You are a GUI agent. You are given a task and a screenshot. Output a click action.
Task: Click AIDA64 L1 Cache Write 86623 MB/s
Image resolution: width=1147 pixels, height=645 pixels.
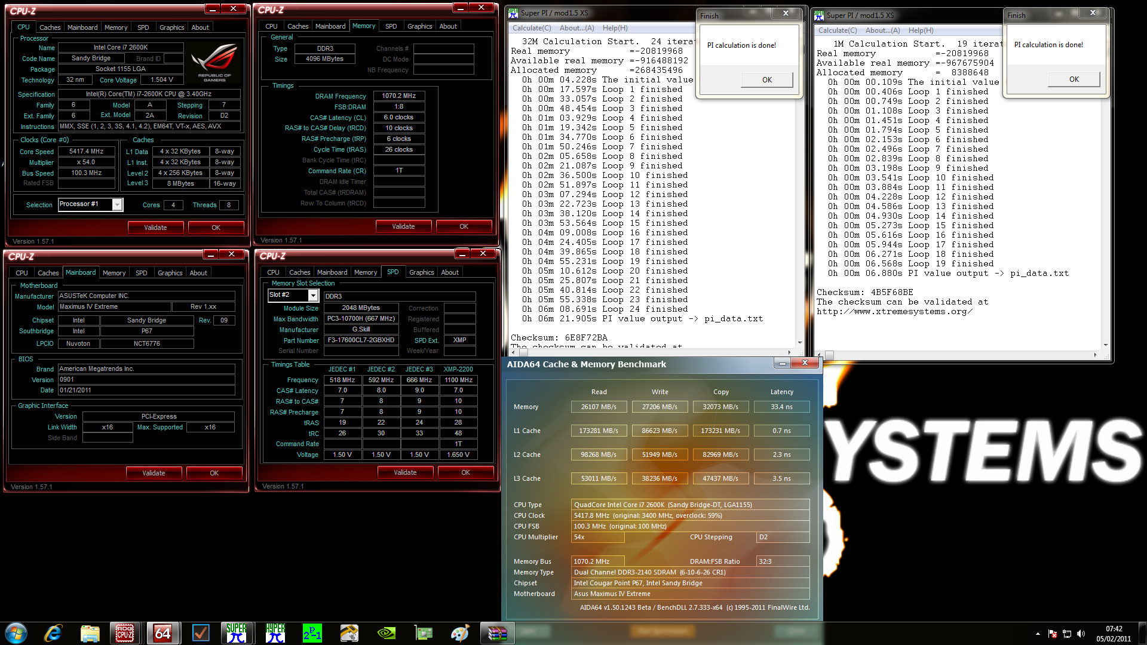[660, 431]
